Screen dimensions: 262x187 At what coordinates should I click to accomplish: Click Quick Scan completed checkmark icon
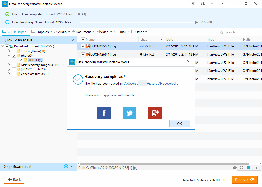[7, 14]
